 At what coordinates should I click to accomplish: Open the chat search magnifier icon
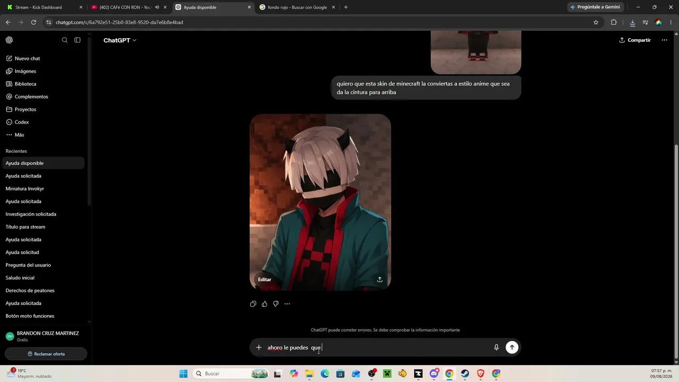click(65, 40)
